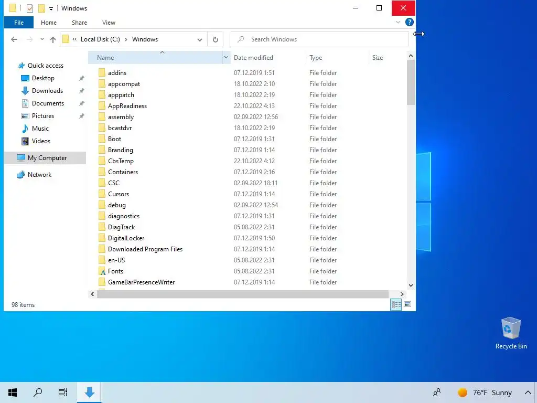Open Explorer Help question mark icon
Screen dimensions: 537x403
click(409, 22)
